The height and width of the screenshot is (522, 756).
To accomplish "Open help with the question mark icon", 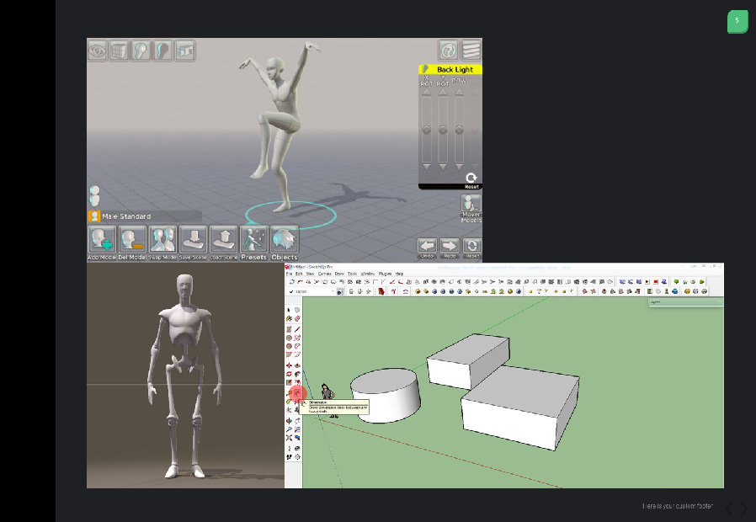I will coord(449,51).
